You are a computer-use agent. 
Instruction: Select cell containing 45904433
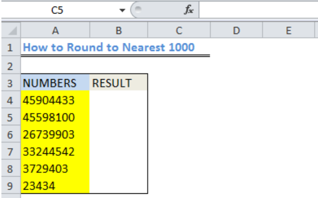click(55, 100)
